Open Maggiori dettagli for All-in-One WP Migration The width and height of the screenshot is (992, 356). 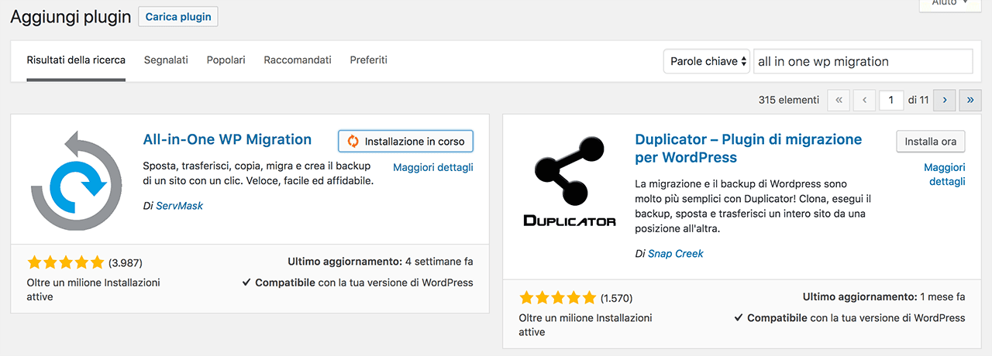click(433, 167)
